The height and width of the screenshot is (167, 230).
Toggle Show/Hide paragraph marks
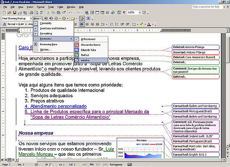(x=124, y=13)
